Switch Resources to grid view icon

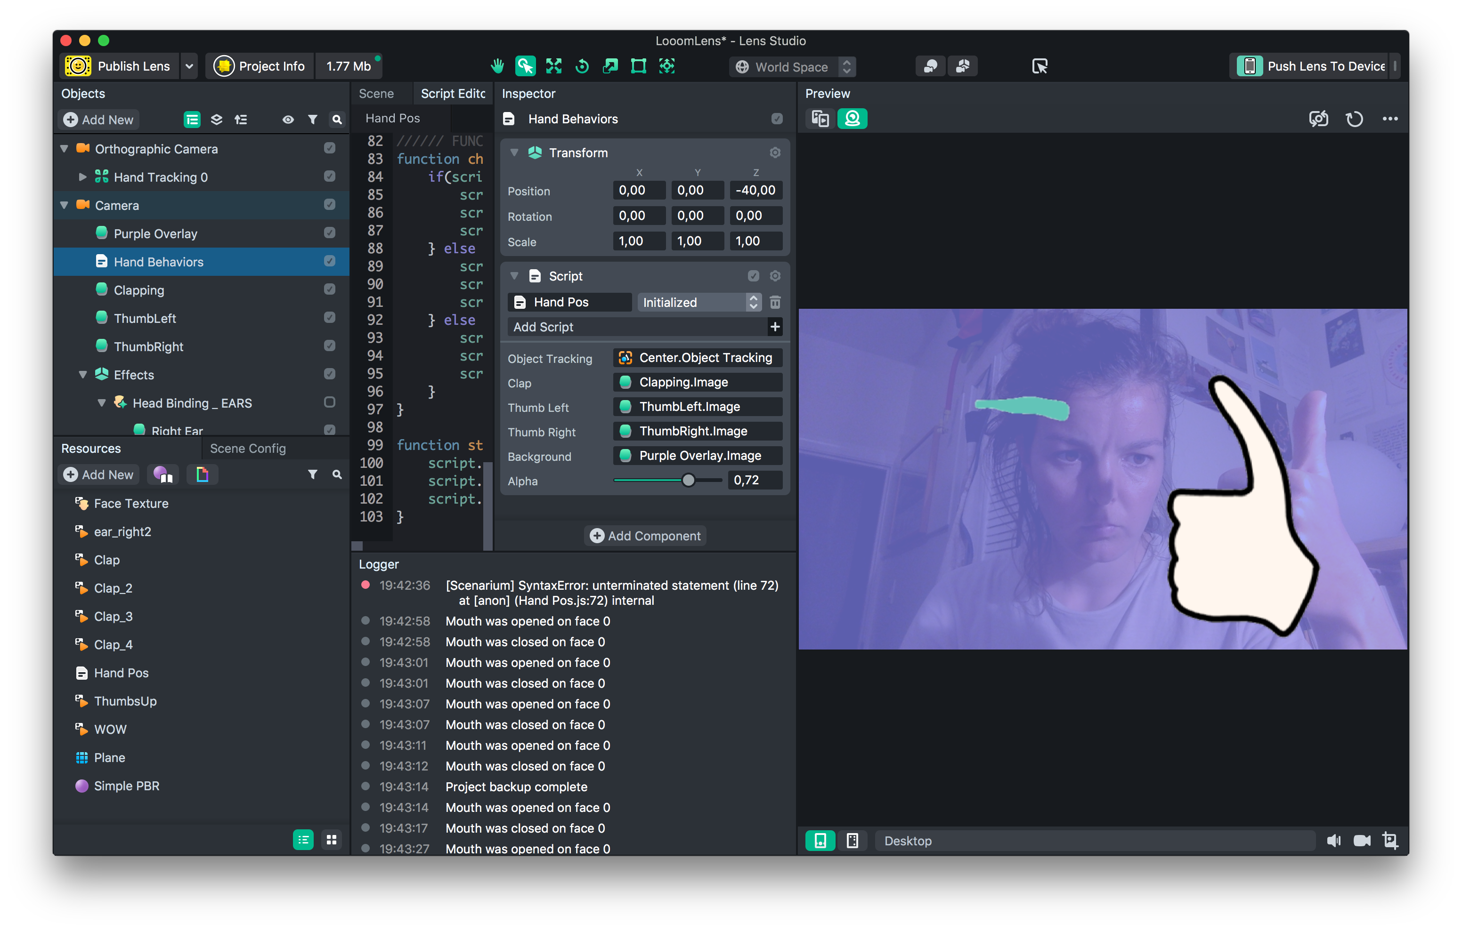[x=332, y=840]
